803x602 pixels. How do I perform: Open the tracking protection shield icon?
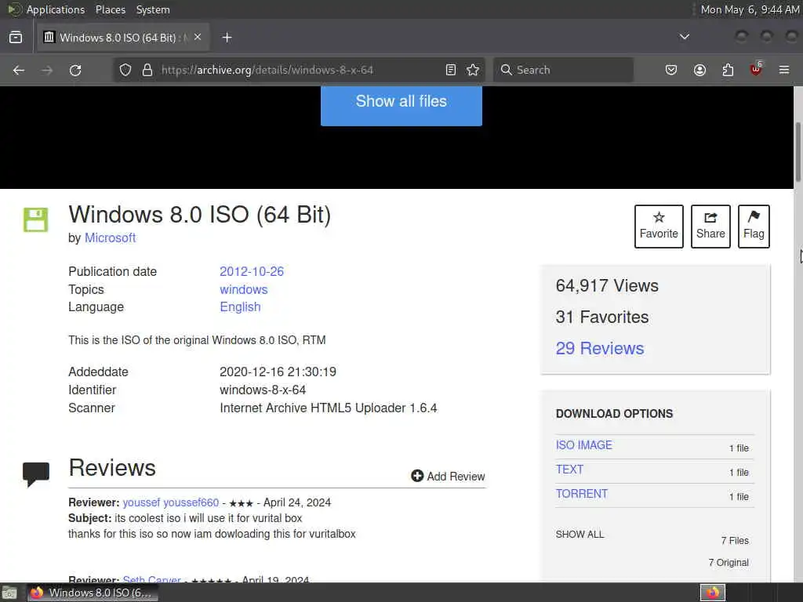point(125,70)
